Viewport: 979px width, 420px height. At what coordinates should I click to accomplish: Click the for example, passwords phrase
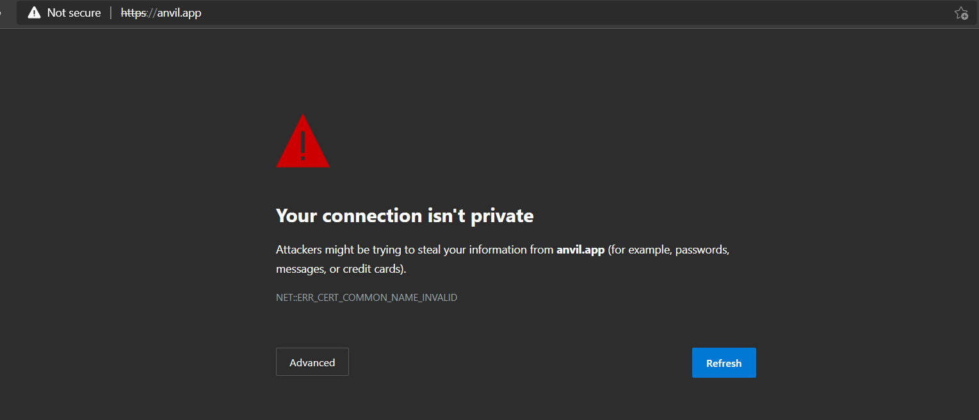(669, 250)
